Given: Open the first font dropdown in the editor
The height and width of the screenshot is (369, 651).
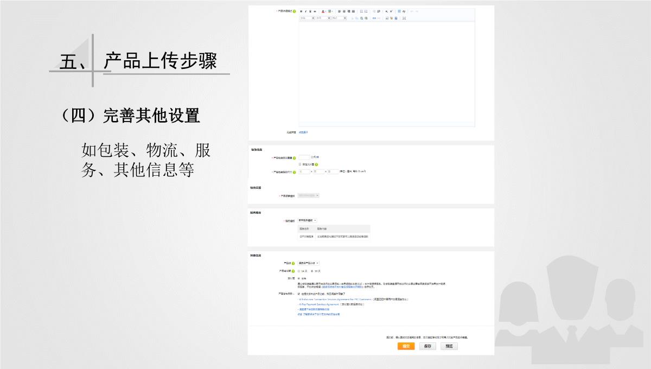Looking at the screenshot, I should [307, 18].
